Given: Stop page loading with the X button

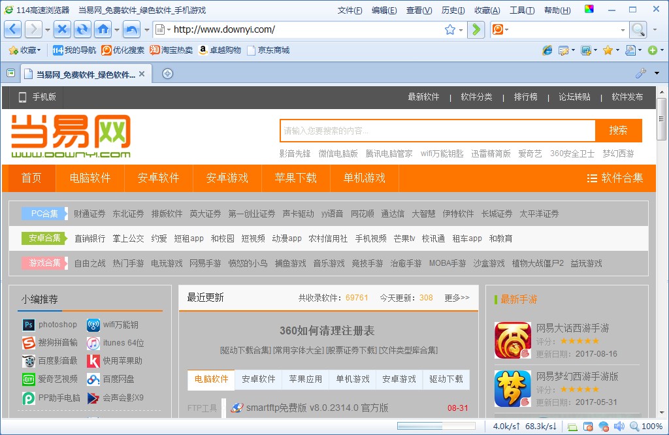Looking at the screenshot, I should tap(62, 29).
